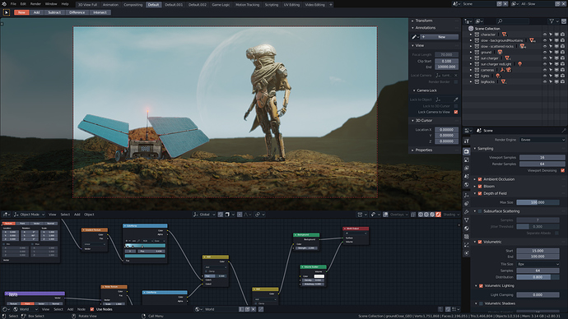Expand the cameras collection
568x319 pixels.
471,70
